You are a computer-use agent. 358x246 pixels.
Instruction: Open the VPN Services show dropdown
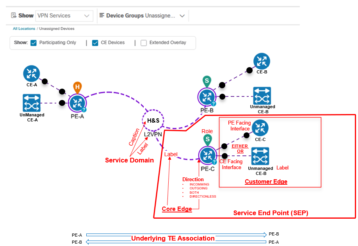click(x=64, y=16)
